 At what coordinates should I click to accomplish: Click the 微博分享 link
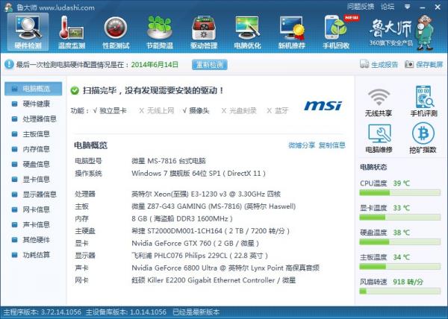click(302, 145)
